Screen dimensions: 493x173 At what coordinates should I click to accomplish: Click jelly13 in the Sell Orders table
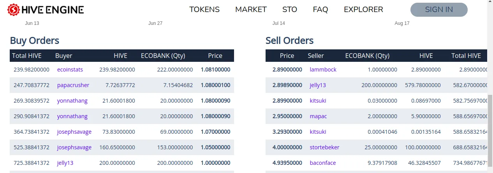tap(318, 85)
